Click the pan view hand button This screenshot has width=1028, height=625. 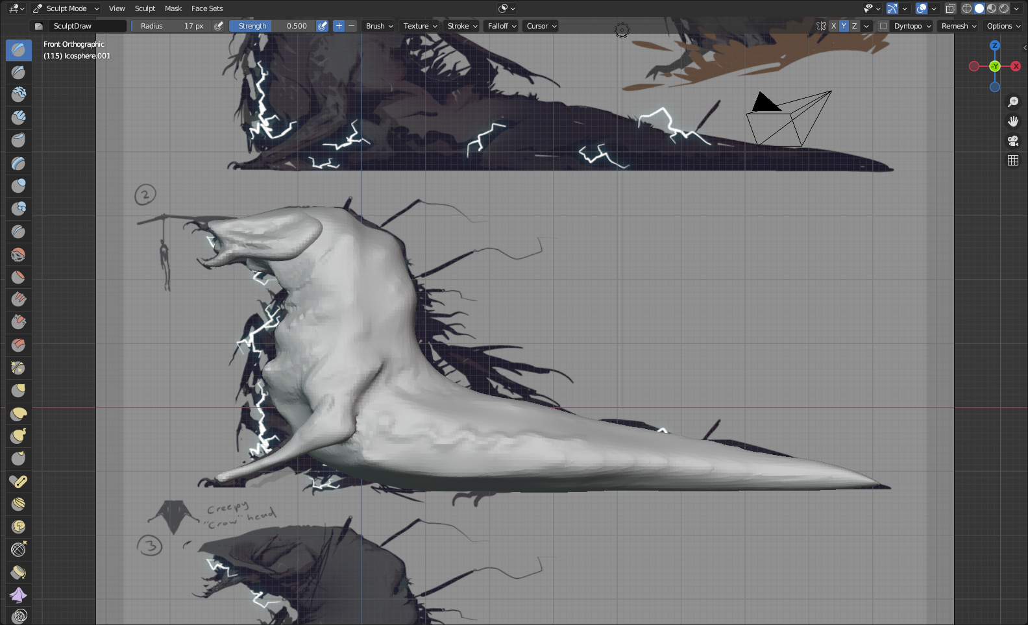point(1013,121)
